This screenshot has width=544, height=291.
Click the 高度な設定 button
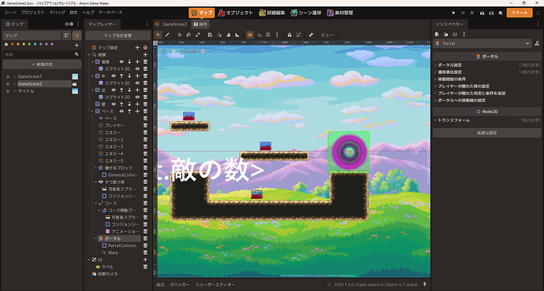tap(486, 133)
